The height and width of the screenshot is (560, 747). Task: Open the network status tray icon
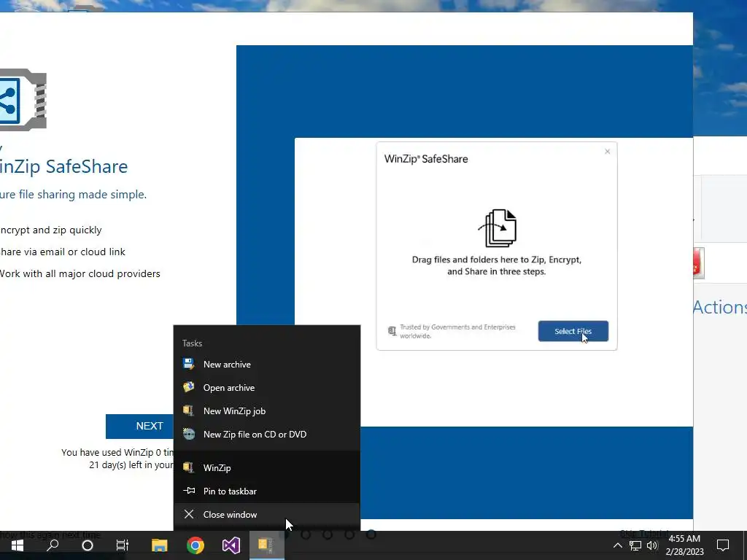click(635, 545)
